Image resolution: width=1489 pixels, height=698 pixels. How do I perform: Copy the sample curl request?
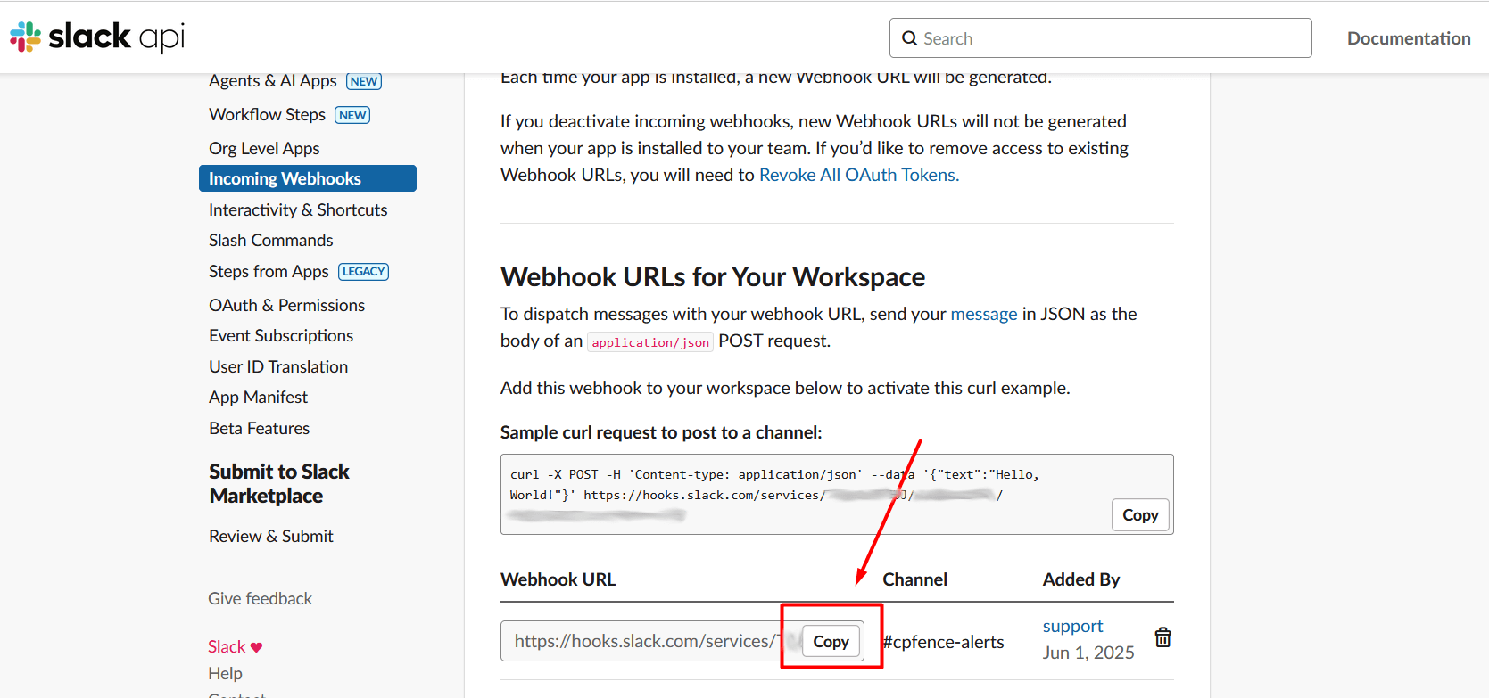pos(1139,515)
